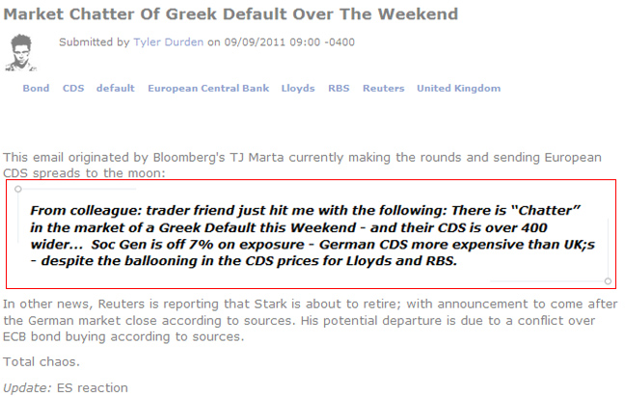Visit the United Kingdom tag

point(458,89)
